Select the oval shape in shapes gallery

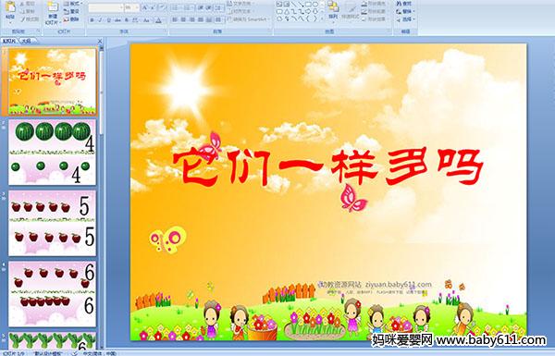pos(315,5)
